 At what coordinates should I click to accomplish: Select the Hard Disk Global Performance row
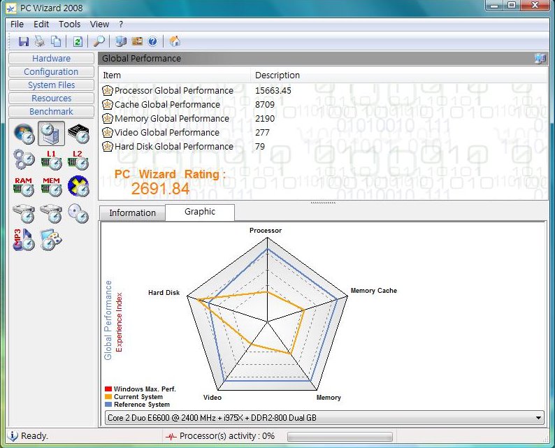coord(323,147)
